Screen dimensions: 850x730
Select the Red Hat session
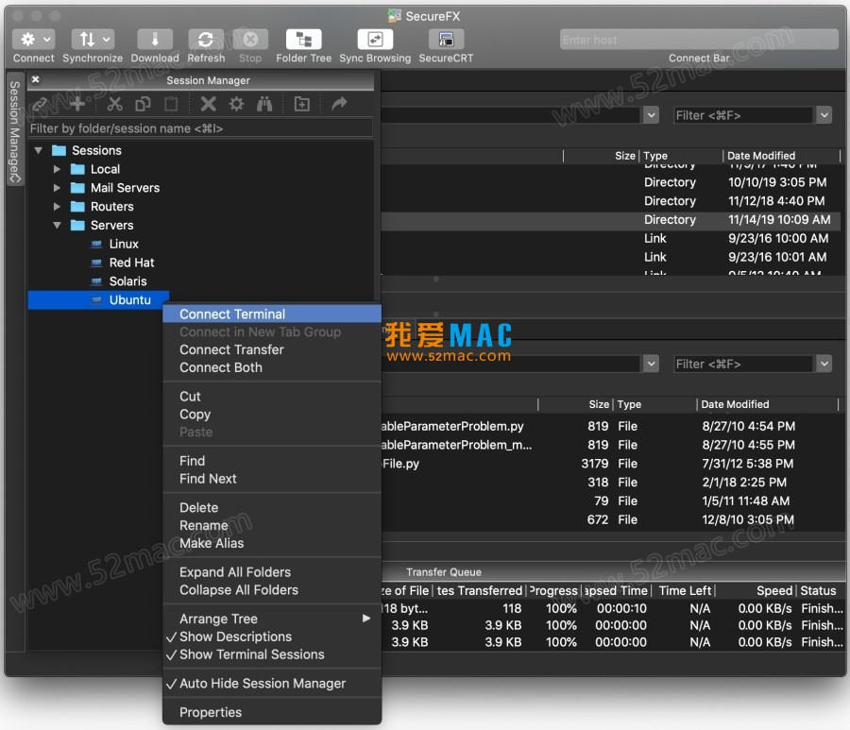point(131,263)
